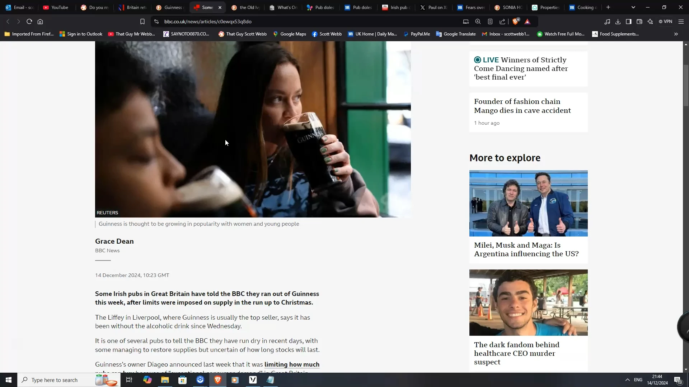Viewport: 689px width, 387px height.
Task: Open the healthcare CEO suspect photo thumbnail
Action: 528,302
